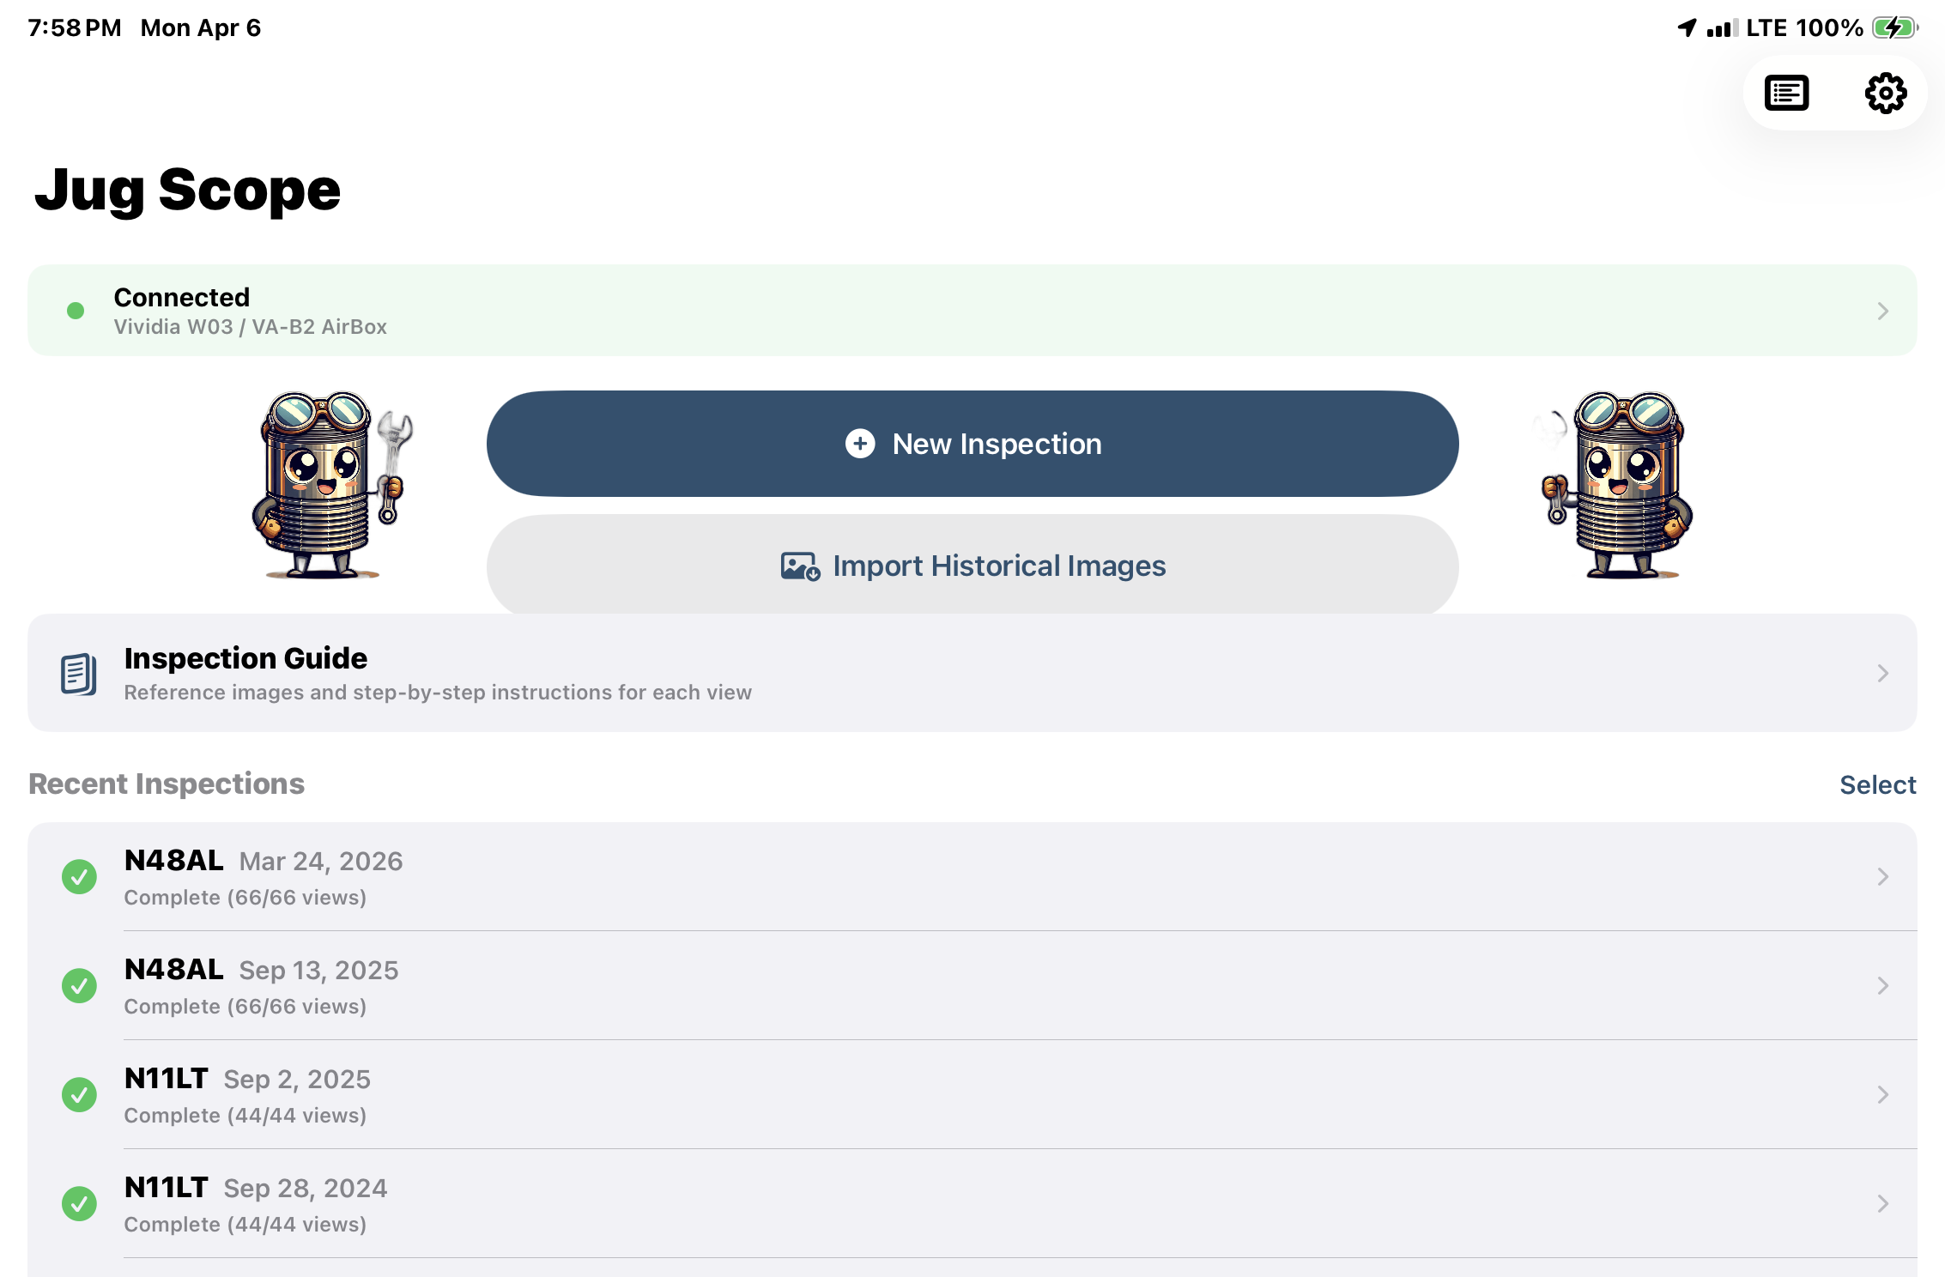Click green checkmark for N48AL Sep 13, 2025

[79, 985]
